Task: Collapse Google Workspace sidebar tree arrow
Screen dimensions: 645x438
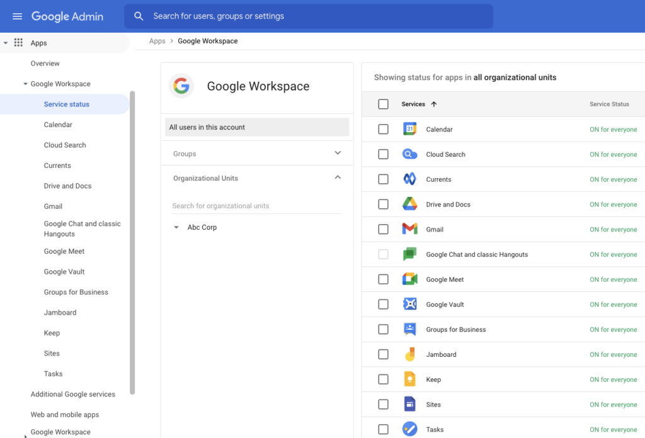Action: [25, 84]
